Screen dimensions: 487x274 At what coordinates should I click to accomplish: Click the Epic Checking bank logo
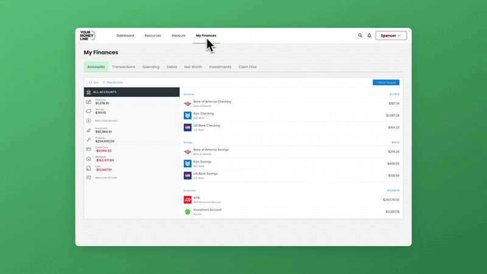coord(187,116)
